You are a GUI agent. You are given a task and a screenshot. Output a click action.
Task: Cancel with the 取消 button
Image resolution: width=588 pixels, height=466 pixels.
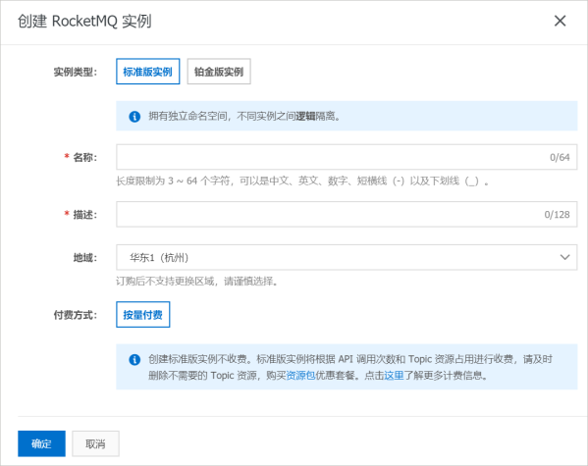(95, 443)
